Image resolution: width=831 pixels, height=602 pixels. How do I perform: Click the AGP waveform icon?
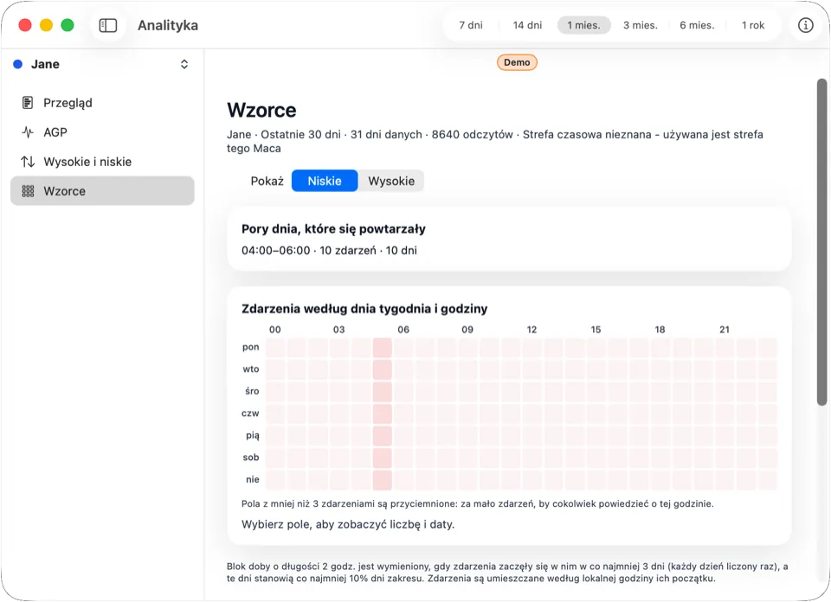pyautogui.click(x=28, y=132)
